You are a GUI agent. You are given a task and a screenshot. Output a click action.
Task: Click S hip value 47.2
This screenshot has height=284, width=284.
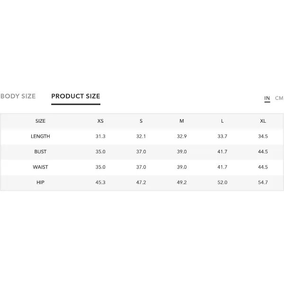[x=141, y=182]
